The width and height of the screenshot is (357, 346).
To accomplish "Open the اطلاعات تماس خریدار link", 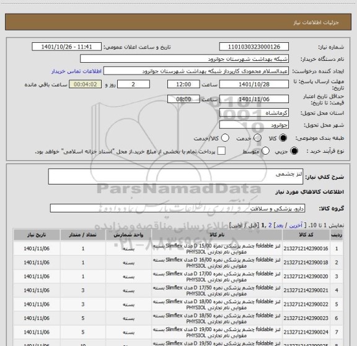I will [76, 71].
